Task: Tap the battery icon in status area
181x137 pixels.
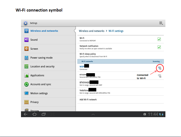Action: pos(162,114)
